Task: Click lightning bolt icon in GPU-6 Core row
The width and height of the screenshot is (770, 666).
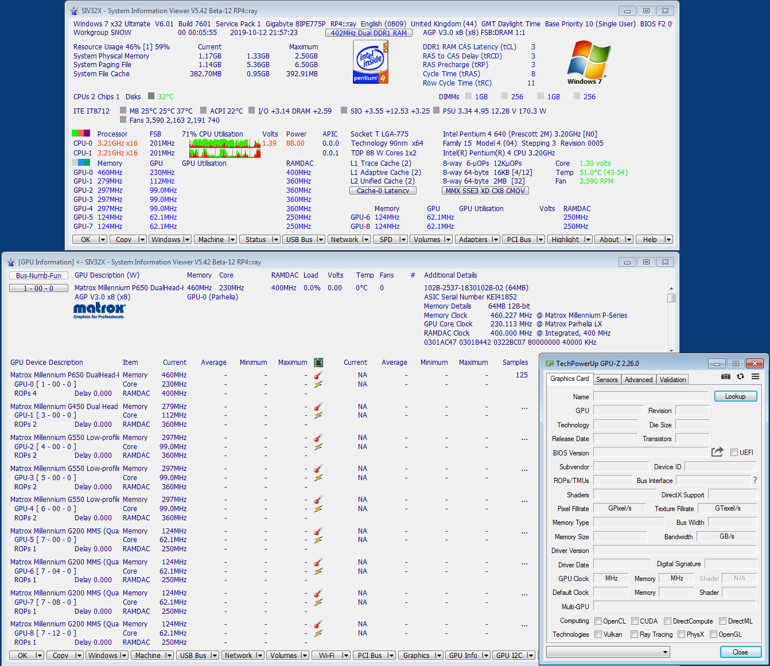Action: click(x=318, y=571)
